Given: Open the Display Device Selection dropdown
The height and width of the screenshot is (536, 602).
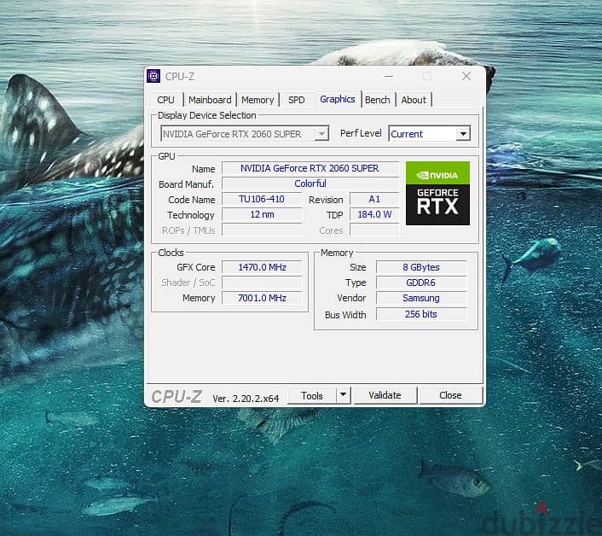Looking at the screenshot, I should 245,134.
